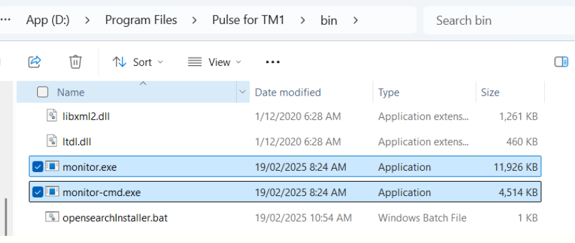
Task: Open the Sort menu
Action: coord(138,62)
